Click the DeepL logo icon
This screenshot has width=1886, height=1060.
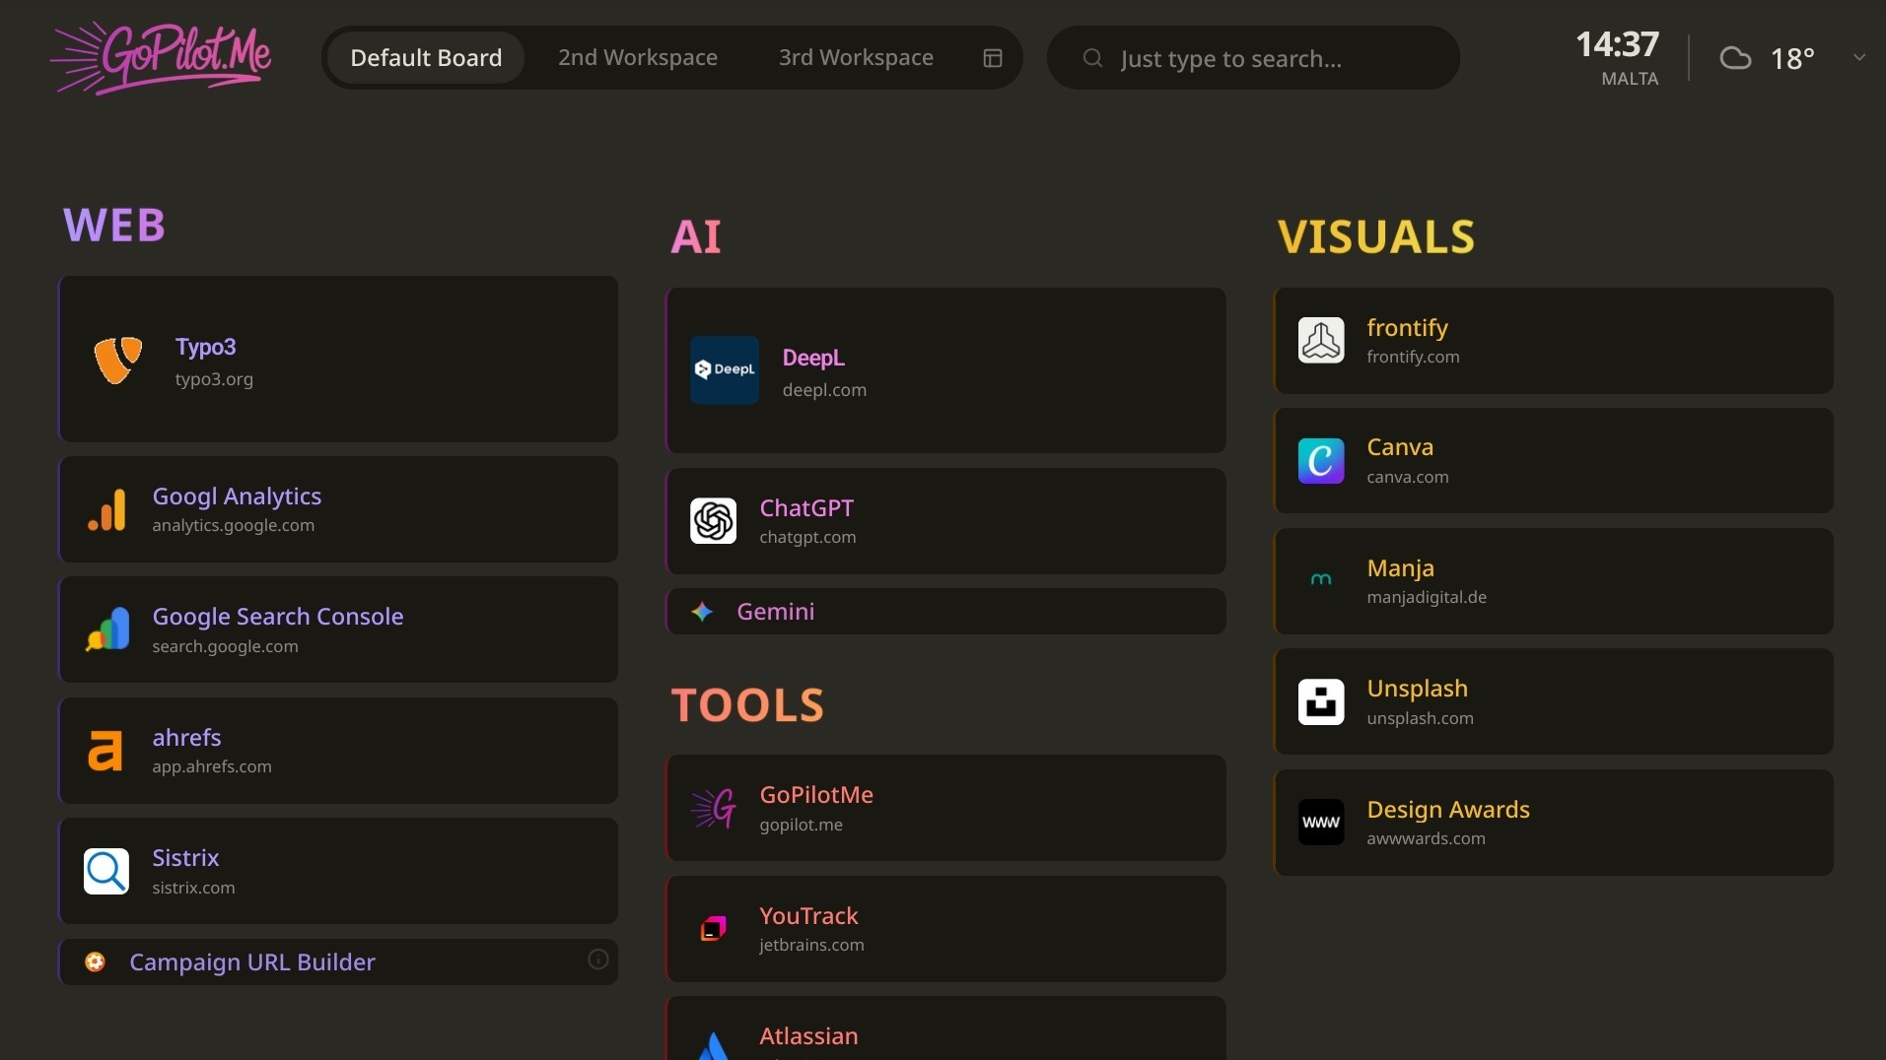(x=723, y=370)
